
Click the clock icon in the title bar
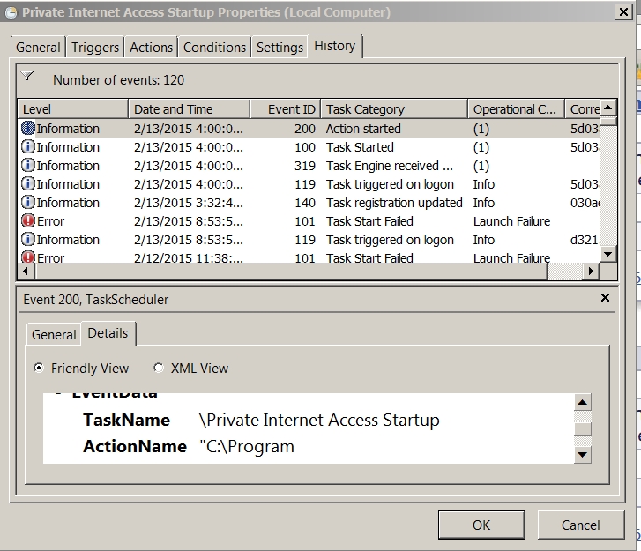(x=11, y=12)
